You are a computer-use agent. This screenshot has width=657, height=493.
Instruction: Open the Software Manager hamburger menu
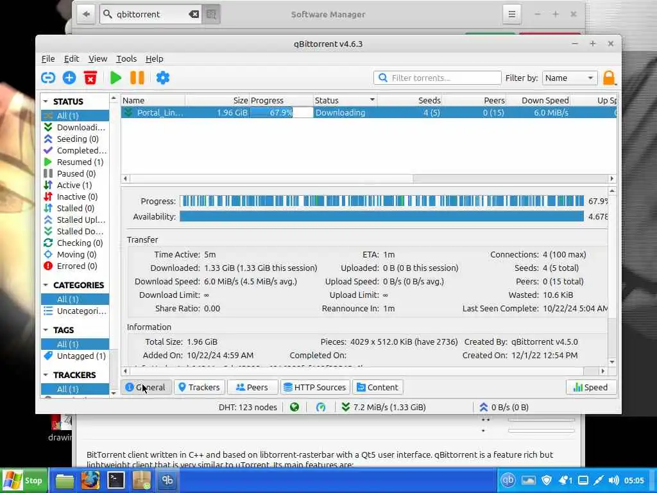(511, 14)
